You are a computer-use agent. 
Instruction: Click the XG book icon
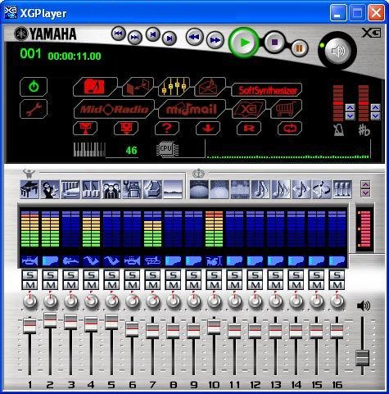249,109
